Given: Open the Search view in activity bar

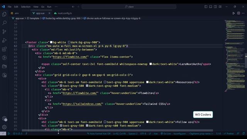Looking at the screenshot, I should pyautogui.click(x=4, y=23).
